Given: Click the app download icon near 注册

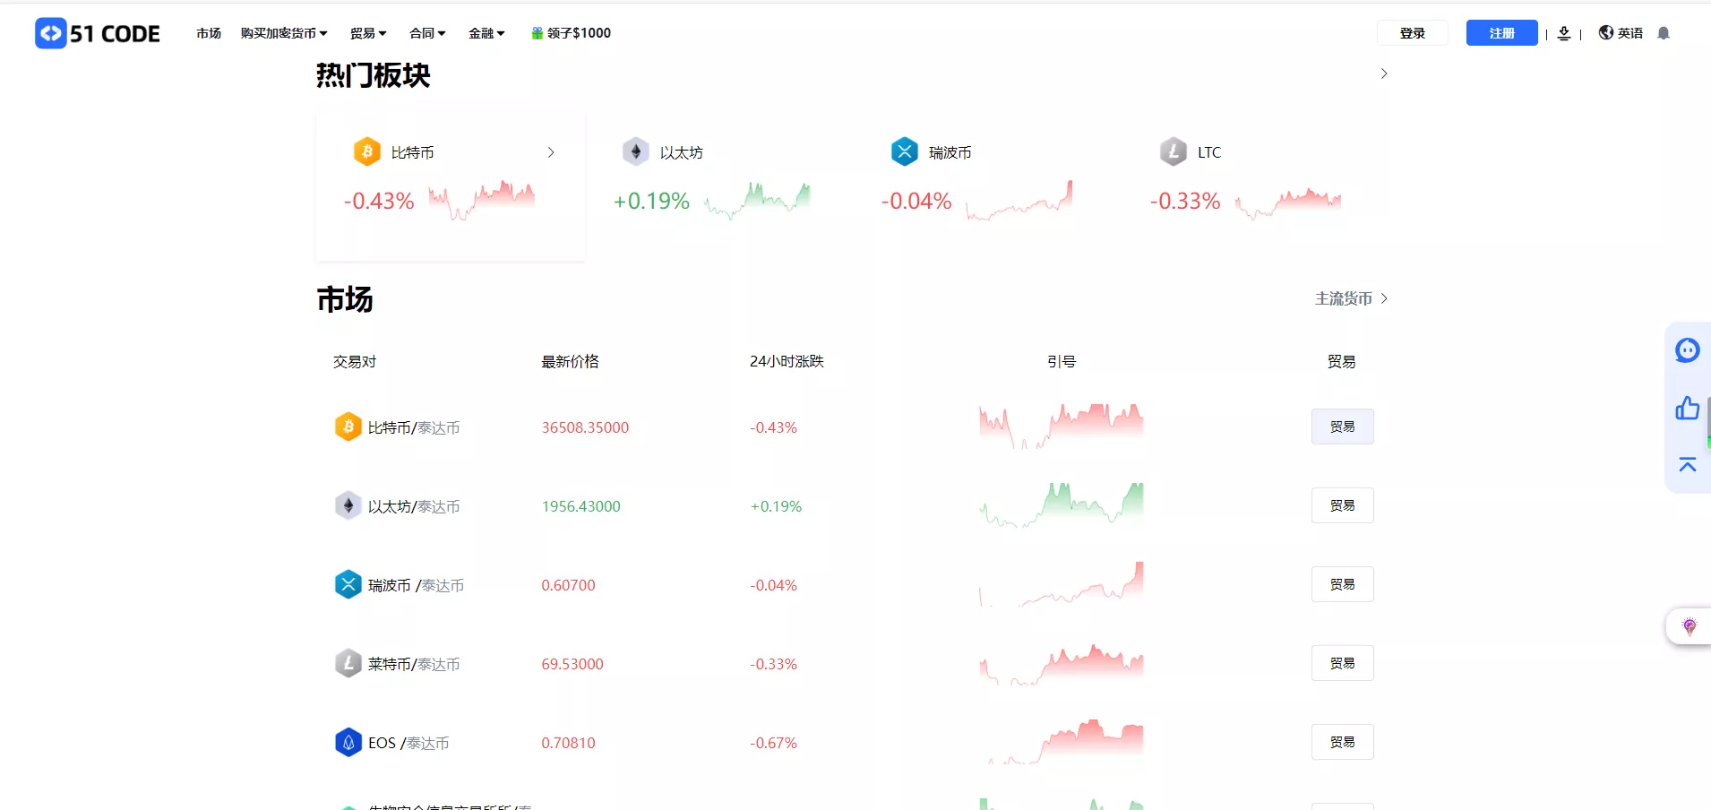Looking at the screenshot, I should coord(1565,33).
